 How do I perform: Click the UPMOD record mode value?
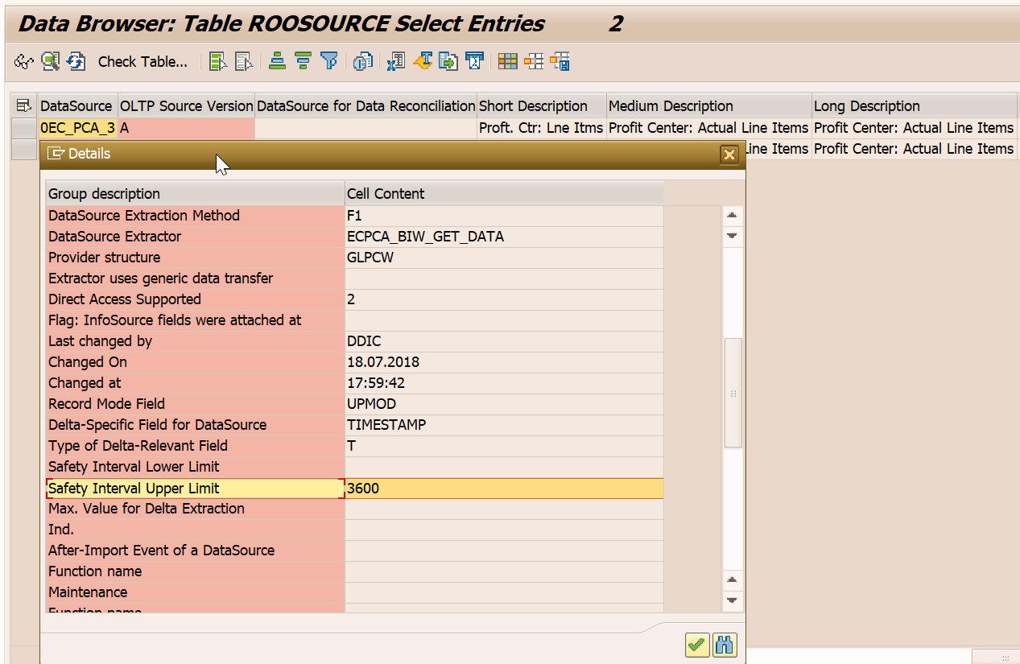tap(504, 404)
